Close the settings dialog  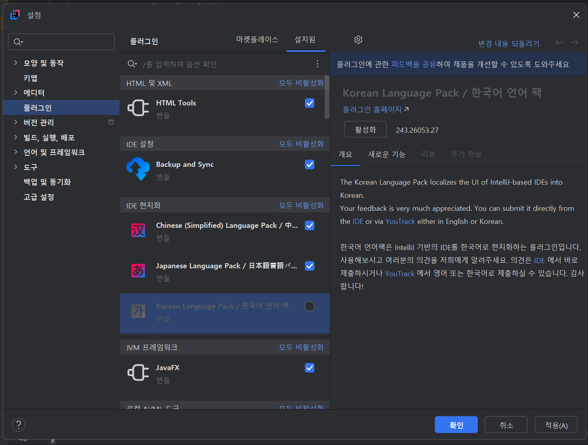pos(576,15)
